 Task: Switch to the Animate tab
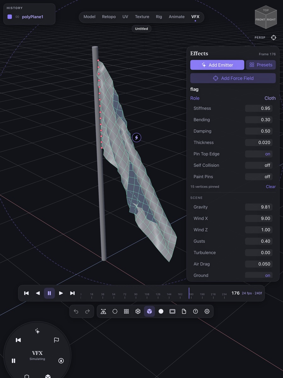click(x=177, y=17)
